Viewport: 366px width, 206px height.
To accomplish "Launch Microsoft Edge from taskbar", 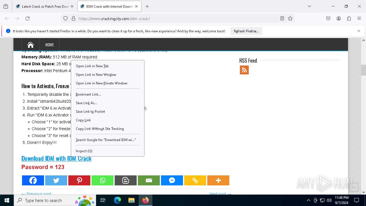I will [x=118, y=200].
